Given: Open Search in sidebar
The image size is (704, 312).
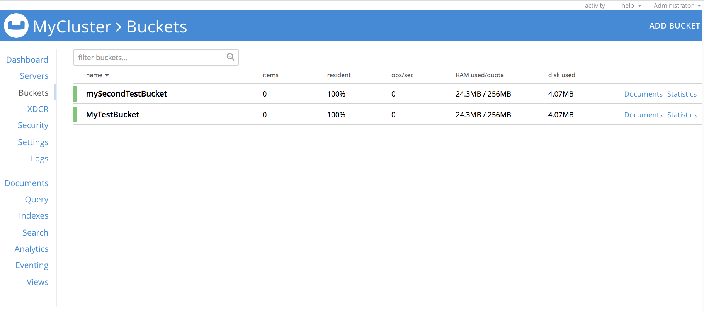Looking at the screenshot, I should tap(35, 232).
